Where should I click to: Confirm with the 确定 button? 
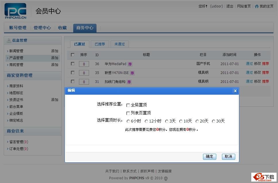click(210, 157)
